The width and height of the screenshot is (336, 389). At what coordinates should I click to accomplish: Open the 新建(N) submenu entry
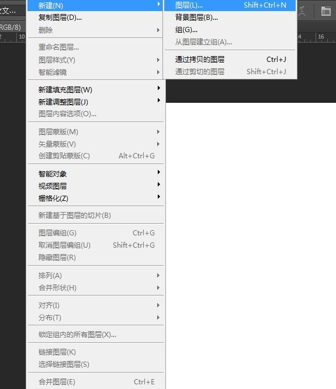point(95,5)
